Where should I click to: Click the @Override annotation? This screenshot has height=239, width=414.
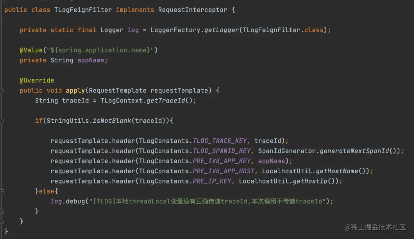coord(37,80)
